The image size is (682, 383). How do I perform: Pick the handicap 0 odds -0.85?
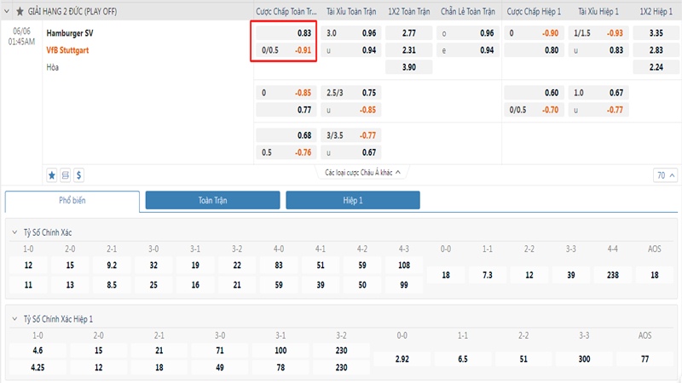[286, 93]
